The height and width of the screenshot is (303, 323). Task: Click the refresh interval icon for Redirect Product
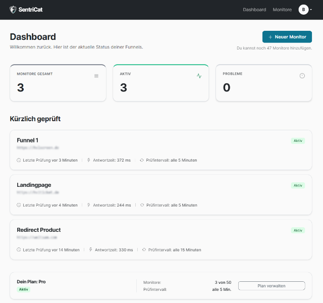[x=144, y=249]
